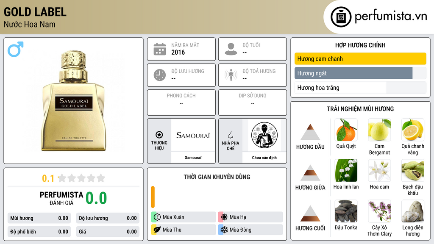Screen dimensions: 434x244
Task: Click the Dịp sử dụng card
Action: click(x=253, y=103)
